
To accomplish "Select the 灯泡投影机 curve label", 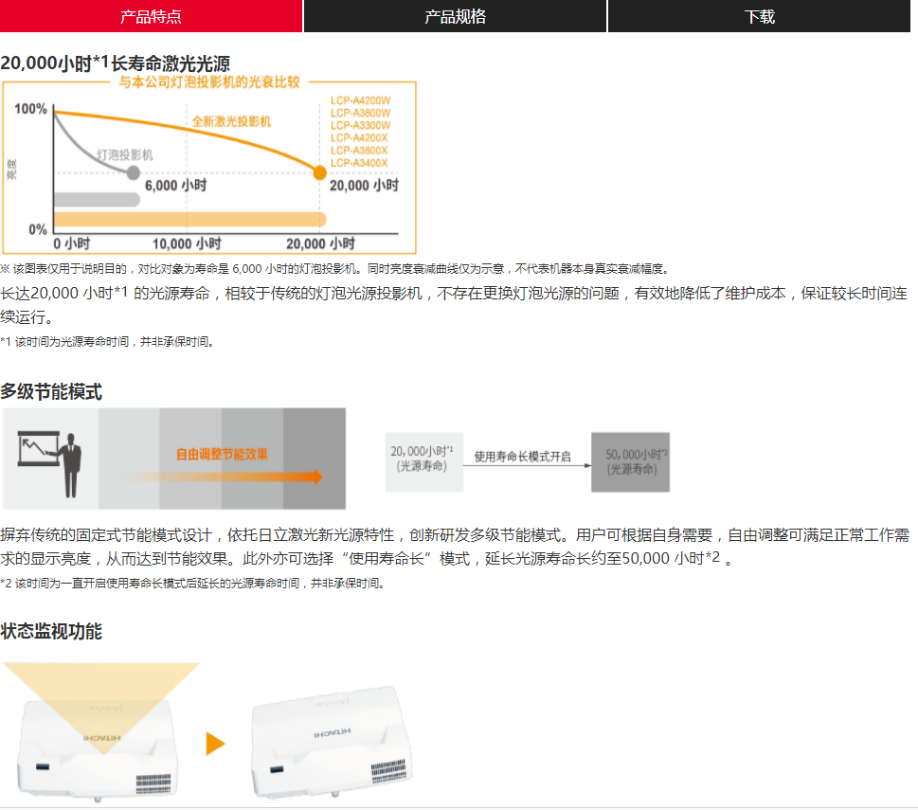I will tap(124, 154).
